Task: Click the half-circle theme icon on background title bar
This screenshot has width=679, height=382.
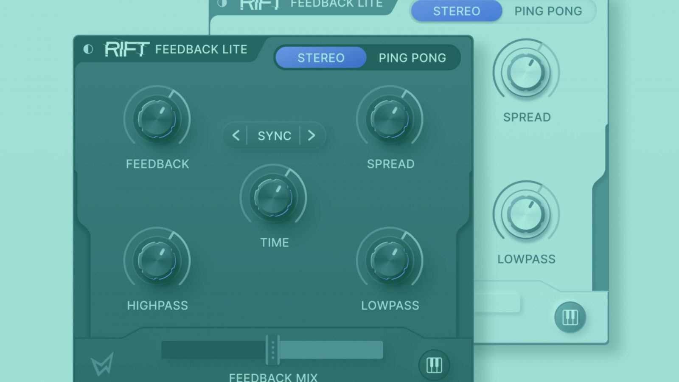Action: point(221,4)
